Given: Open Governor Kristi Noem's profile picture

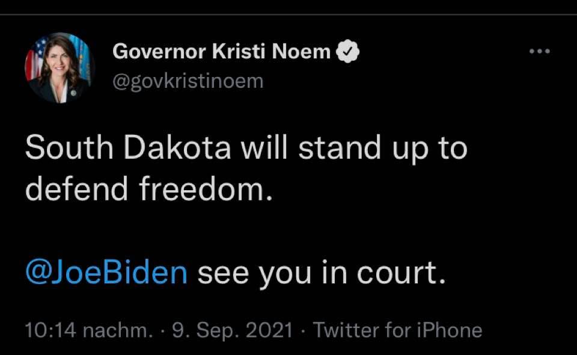Looking at the screenshot, I should (x=60, y=68).
